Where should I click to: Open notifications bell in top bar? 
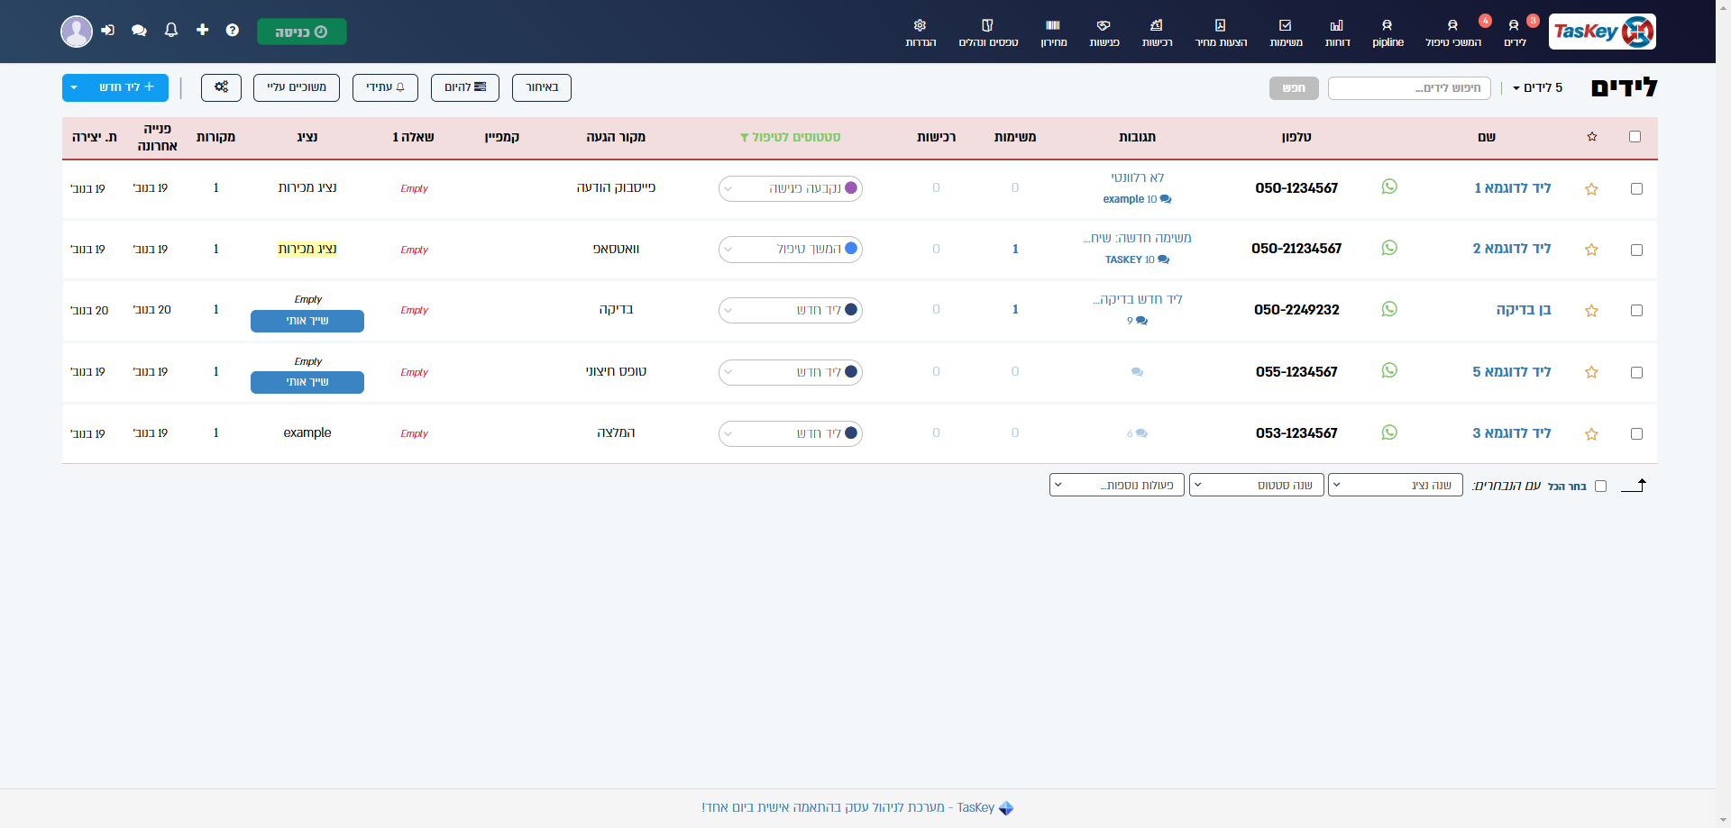(x=171, y=31)
